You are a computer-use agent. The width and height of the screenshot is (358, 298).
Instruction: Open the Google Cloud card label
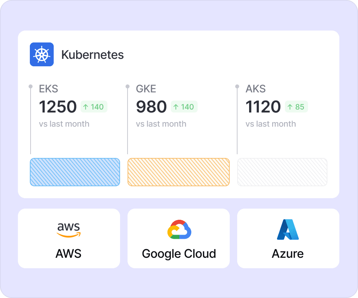(x=179, y=254)
